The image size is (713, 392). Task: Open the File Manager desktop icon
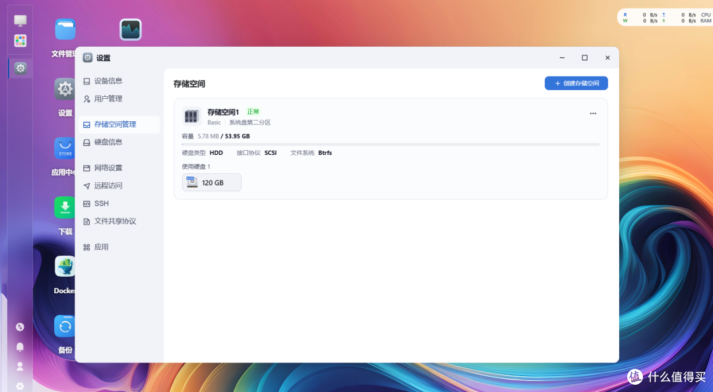[65, 30]
